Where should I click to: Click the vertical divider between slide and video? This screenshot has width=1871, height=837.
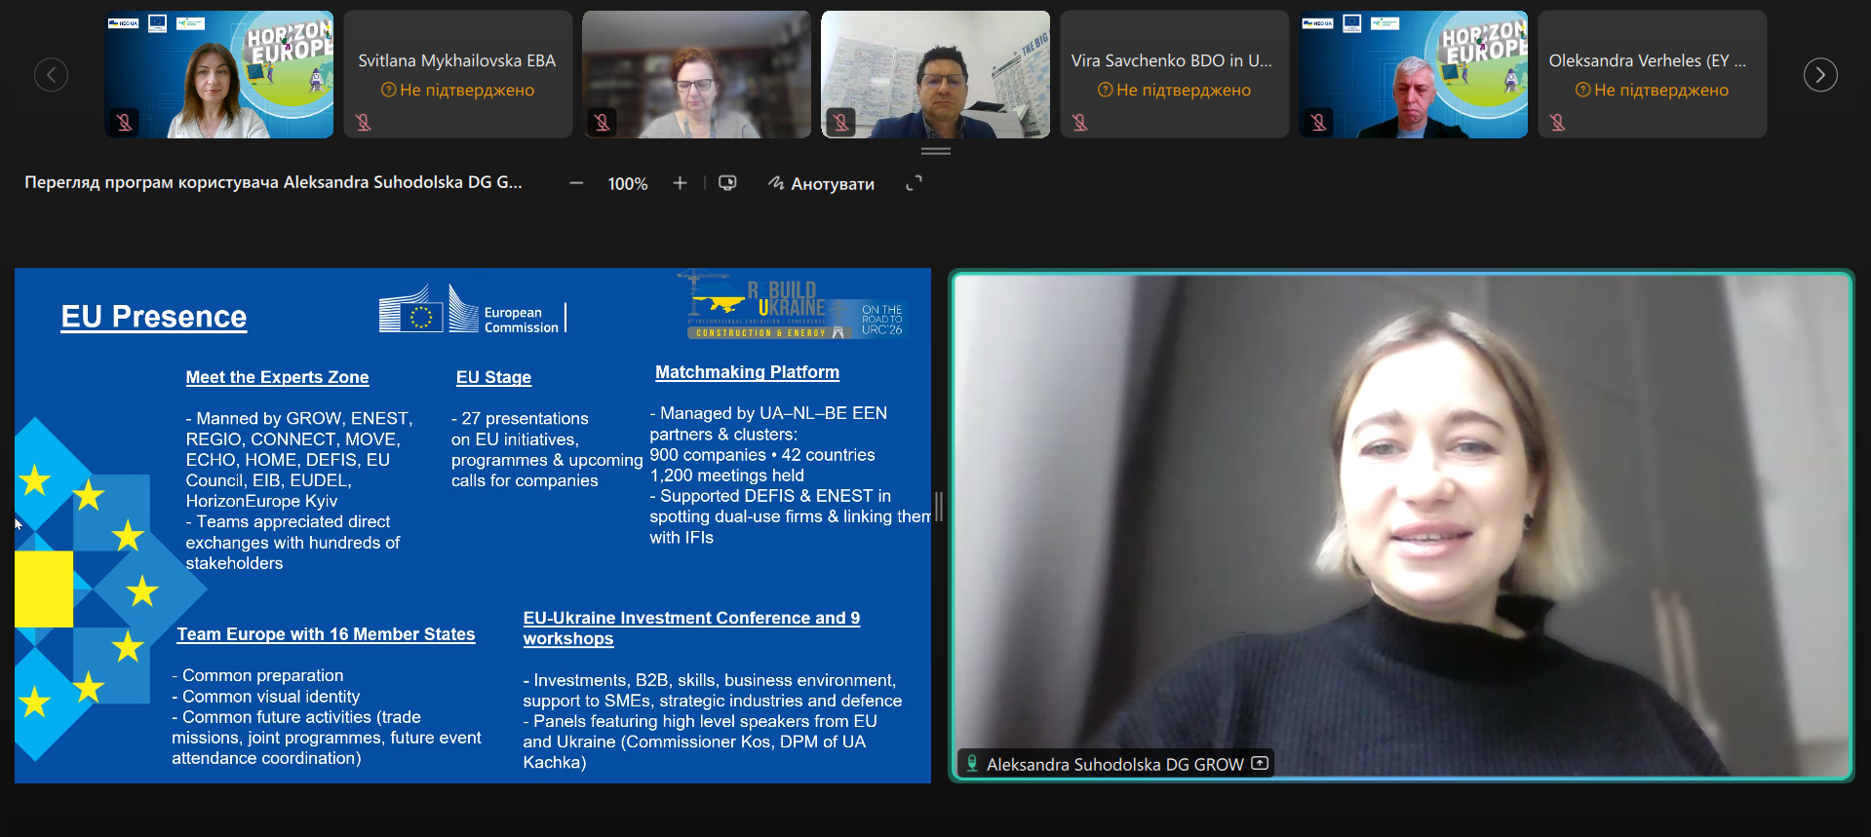pyautogui.click(x=939, y=506)
